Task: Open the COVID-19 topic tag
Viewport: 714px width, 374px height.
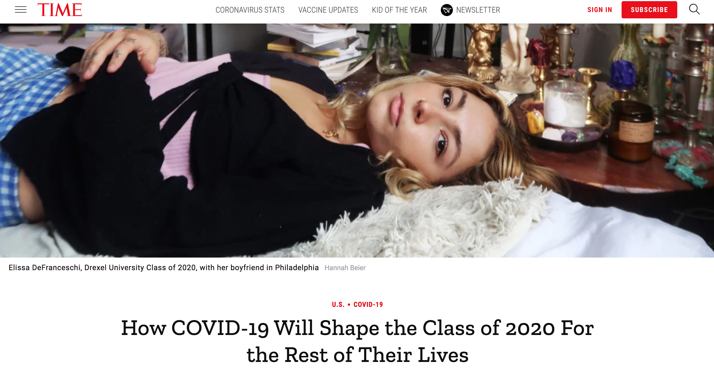Action: coord(368,305)
